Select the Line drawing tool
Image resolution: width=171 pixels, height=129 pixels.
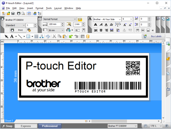(20, 37)
